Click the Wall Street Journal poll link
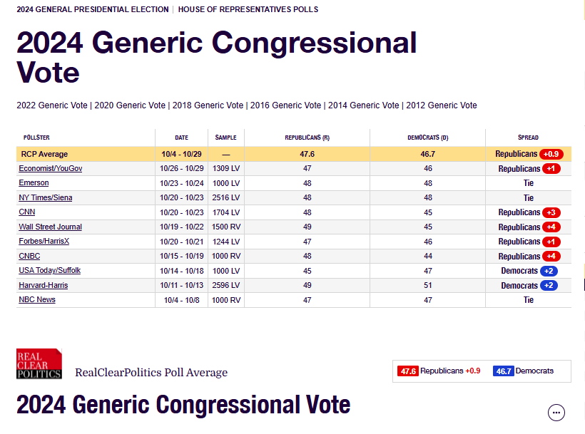The image size is (585, 434). tap(50, 227)
